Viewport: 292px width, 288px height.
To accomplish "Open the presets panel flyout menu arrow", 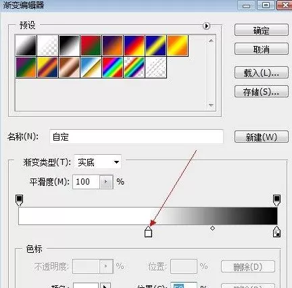I will click(206, 26).
